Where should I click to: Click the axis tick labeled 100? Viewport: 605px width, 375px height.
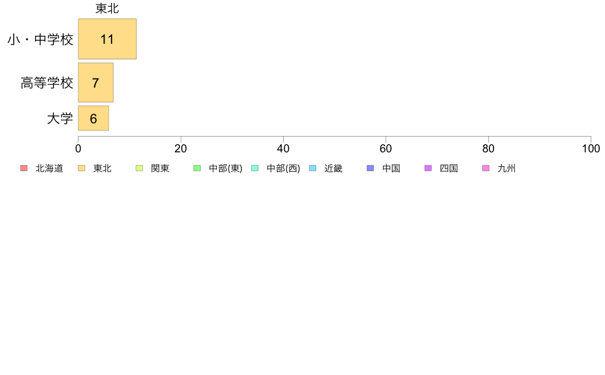click(591, 149)
